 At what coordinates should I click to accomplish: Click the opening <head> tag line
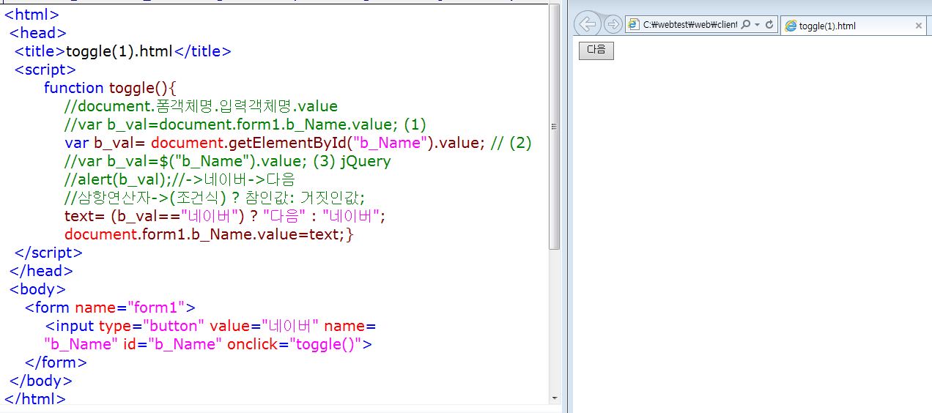coord(38,33)
